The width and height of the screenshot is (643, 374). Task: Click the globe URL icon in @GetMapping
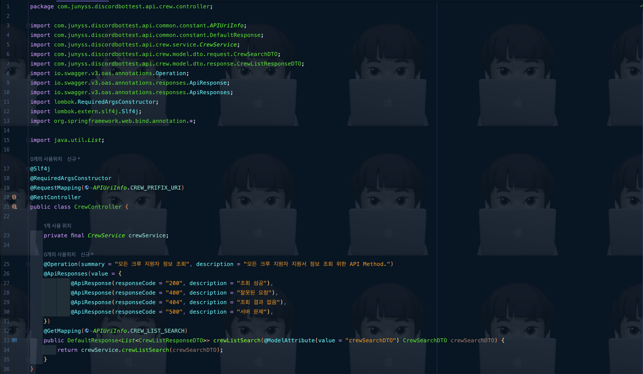(87, 331)
